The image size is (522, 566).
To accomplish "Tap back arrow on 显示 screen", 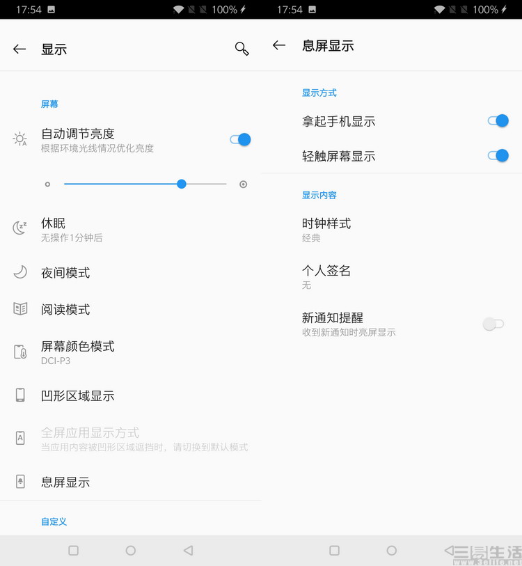I will tap(19, 49).
